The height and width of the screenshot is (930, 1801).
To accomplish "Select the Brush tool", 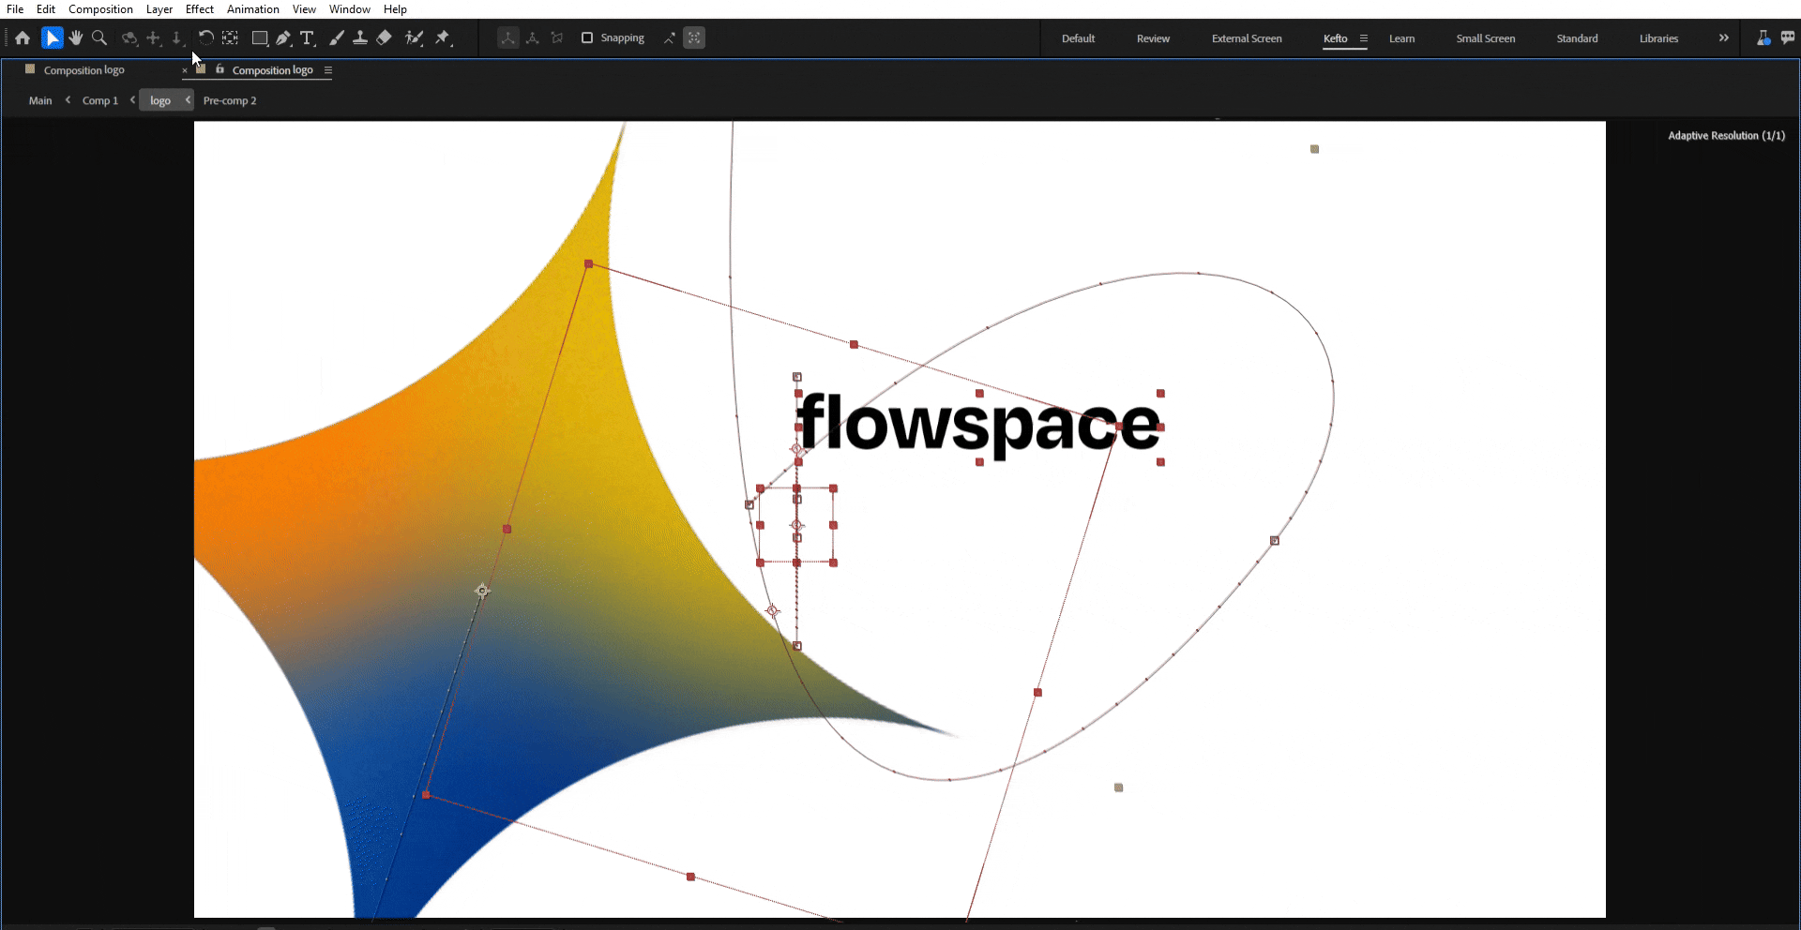I will click(336, 38).
